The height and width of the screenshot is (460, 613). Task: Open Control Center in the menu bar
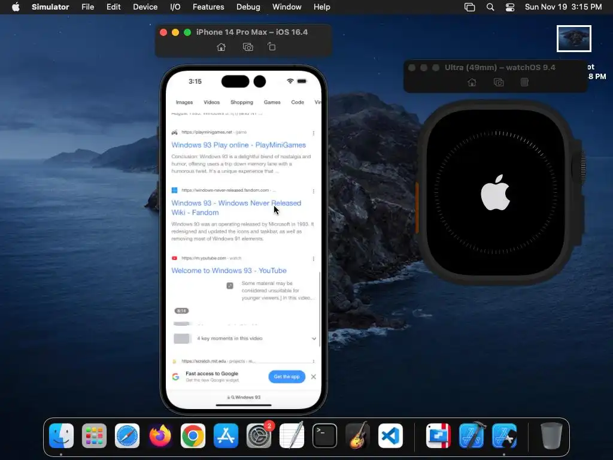click(x=510, y=7)
